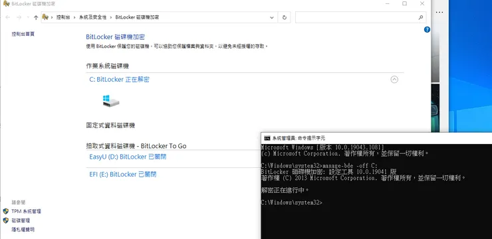This screenshot has width=492, height=239.
Task: Maximize the BitLocker window
Action: click(404, 4)
